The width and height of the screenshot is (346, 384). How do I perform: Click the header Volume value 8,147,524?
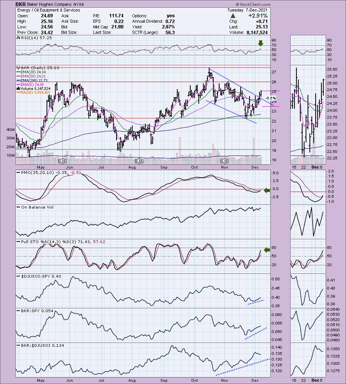256,32
